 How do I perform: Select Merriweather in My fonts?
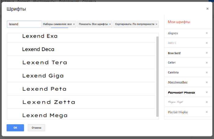[x=178, y=82]
